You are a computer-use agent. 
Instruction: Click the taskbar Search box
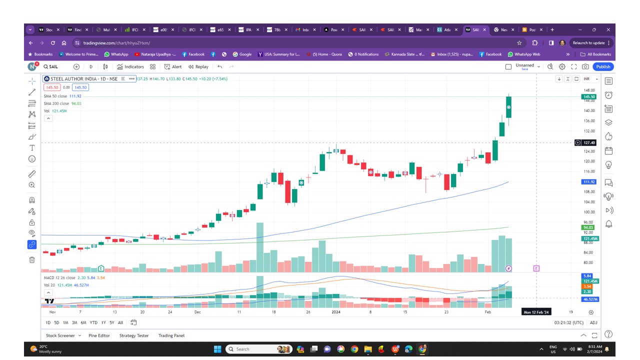pos(258,349)
